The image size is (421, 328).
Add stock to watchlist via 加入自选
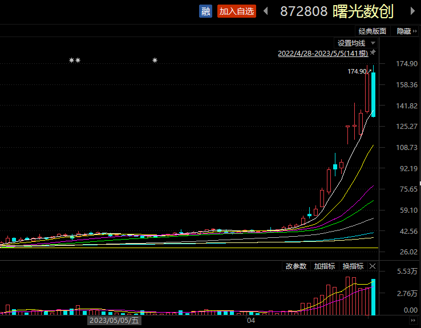coord(237,11)
